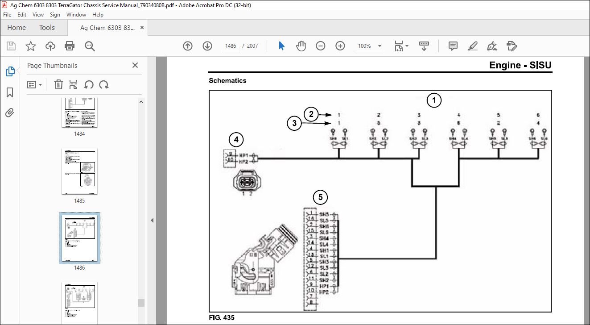Select page 1486 thumbnail
The width and height of the screenshot is (590, 325).
(79, 238)
